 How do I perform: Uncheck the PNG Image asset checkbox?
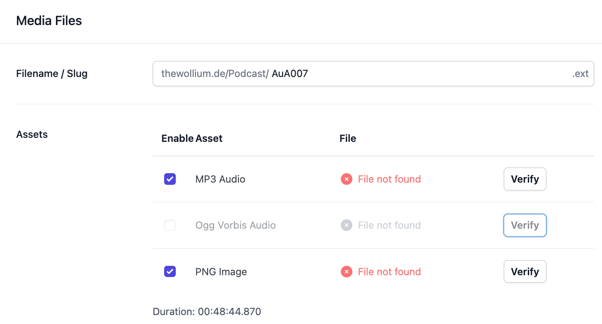(170, 272)
